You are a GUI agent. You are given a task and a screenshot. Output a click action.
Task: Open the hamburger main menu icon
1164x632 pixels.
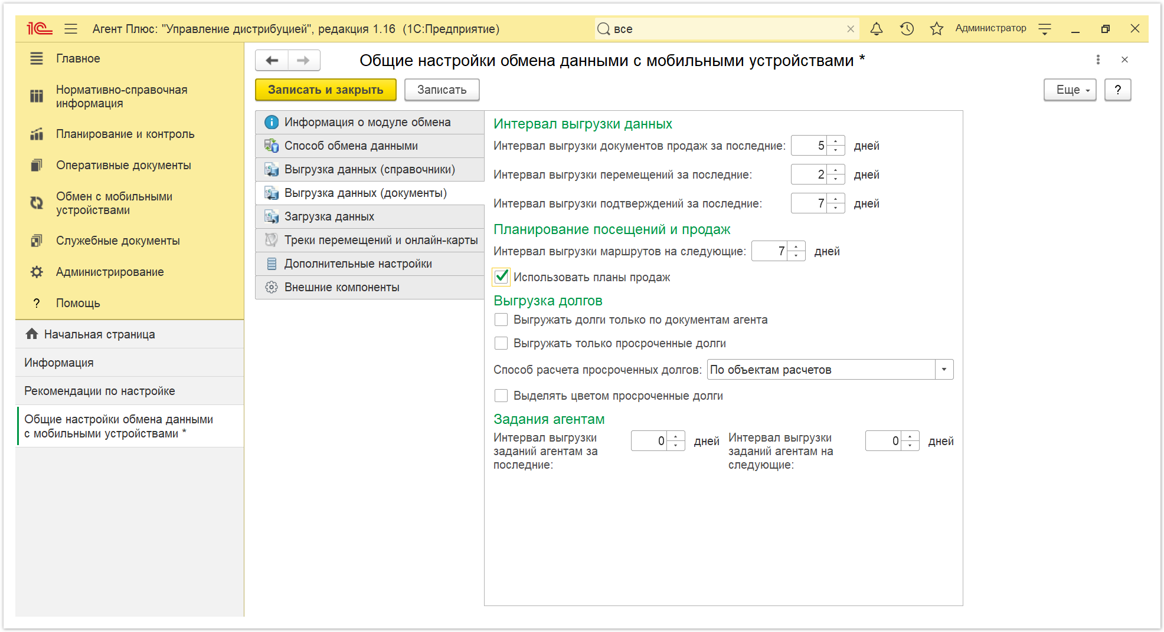tap(71, 28)
